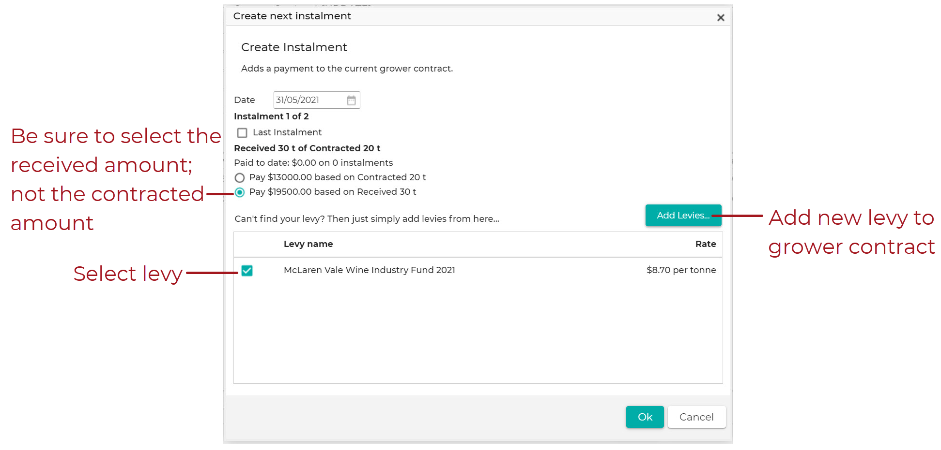Screen dimensions: 941x450
Task: Click the 'Adds a payment' description text
Action: [347, 69]
